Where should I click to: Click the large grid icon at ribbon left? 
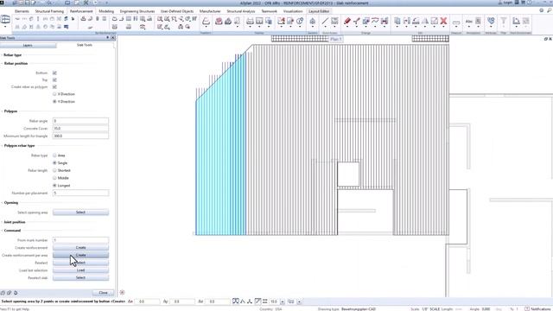point(5,19)
